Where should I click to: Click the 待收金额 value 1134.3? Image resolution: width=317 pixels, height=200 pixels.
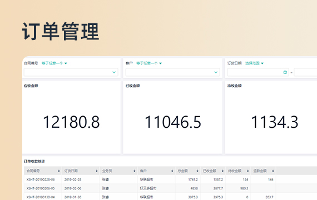(274, 122)
